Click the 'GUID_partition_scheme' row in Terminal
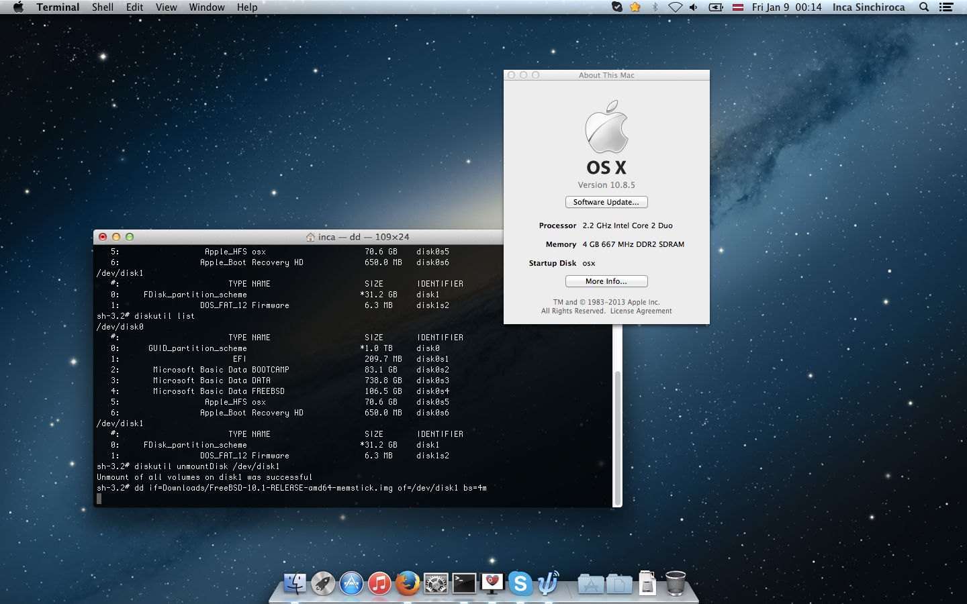Viewport: 967px width, 604px height. coord(275,348)
